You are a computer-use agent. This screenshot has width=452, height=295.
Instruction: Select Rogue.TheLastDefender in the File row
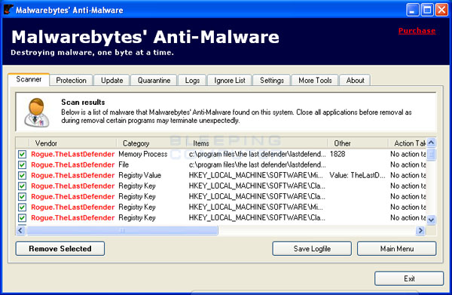(72, 164)
